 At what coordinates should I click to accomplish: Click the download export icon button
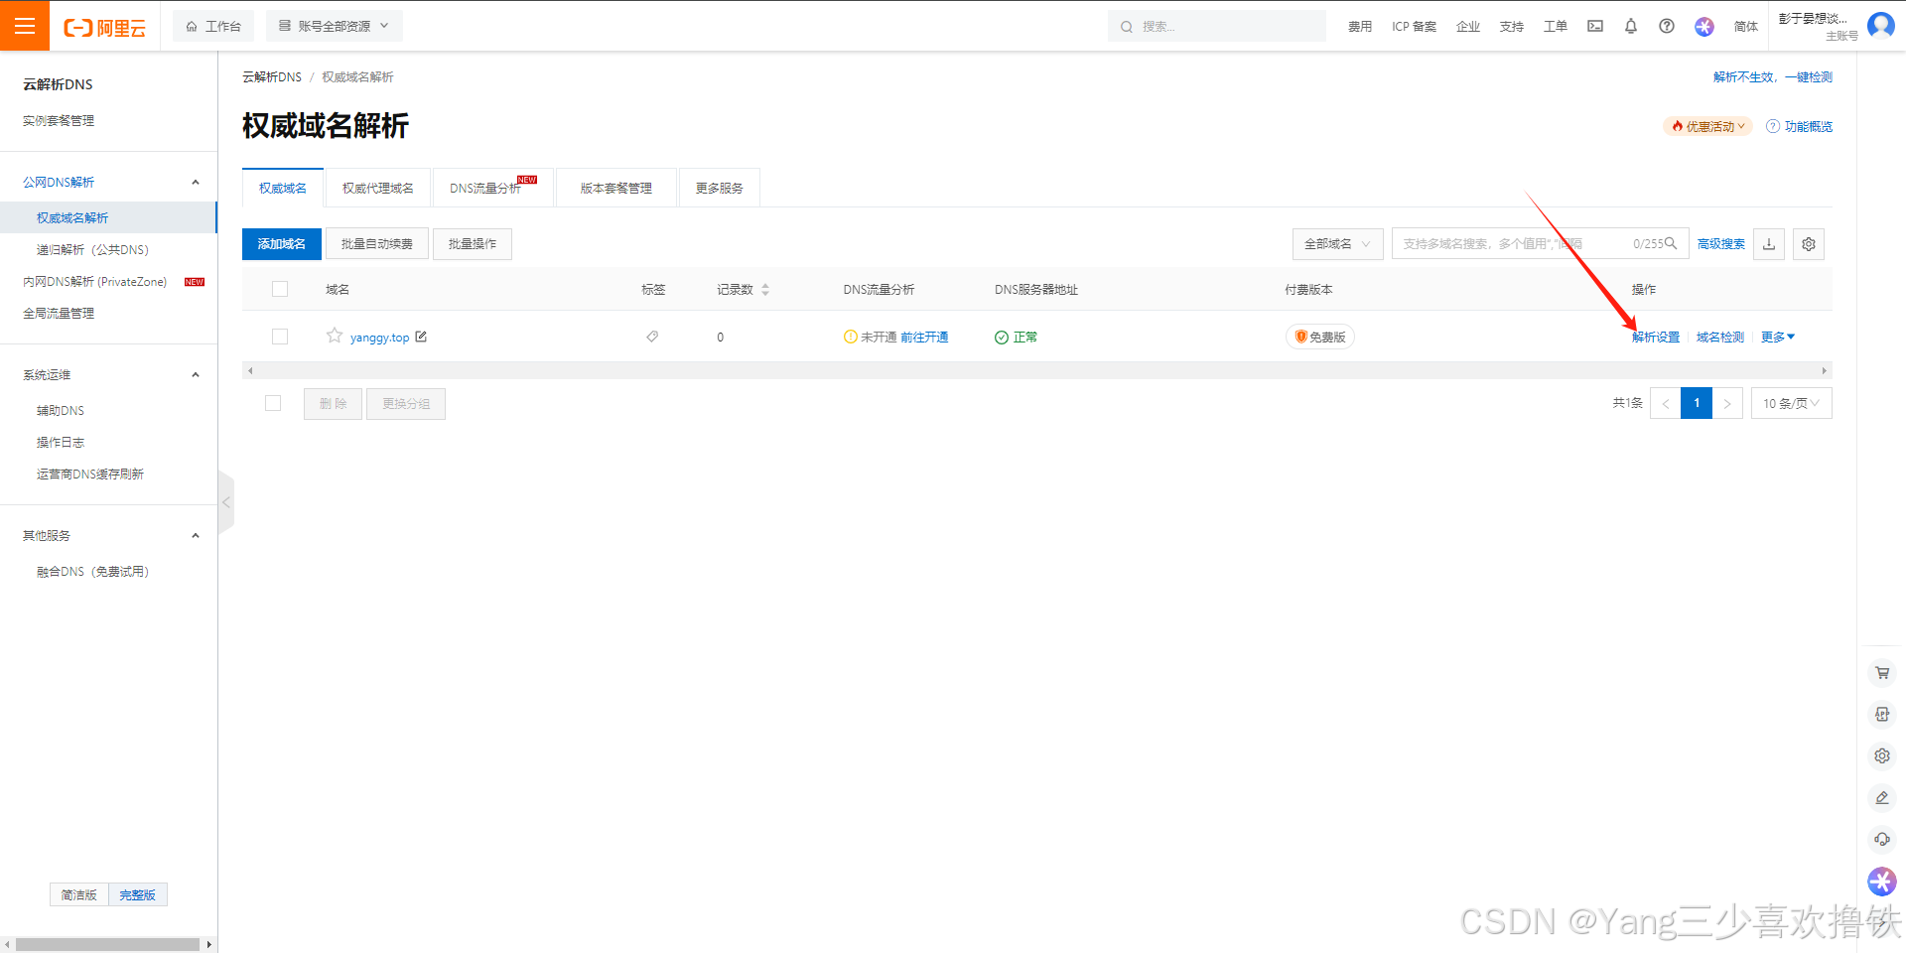[1769, 244]
